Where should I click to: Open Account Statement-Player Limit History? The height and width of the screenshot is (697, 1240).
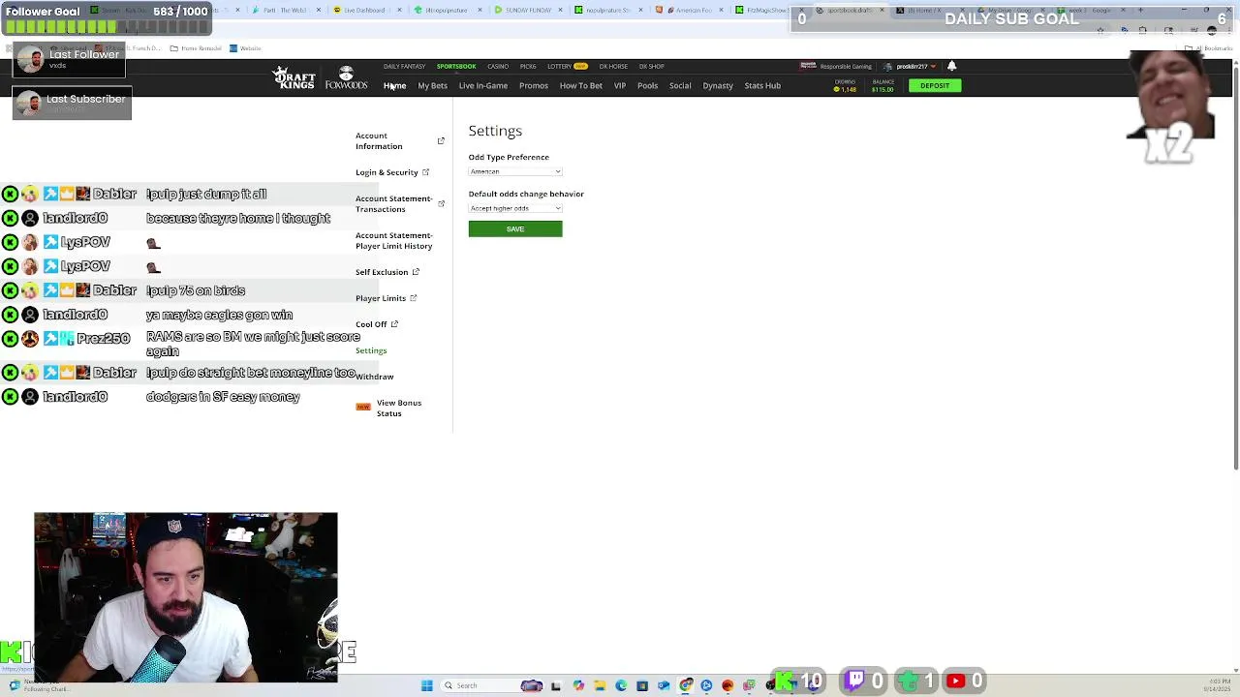[393, 240]
